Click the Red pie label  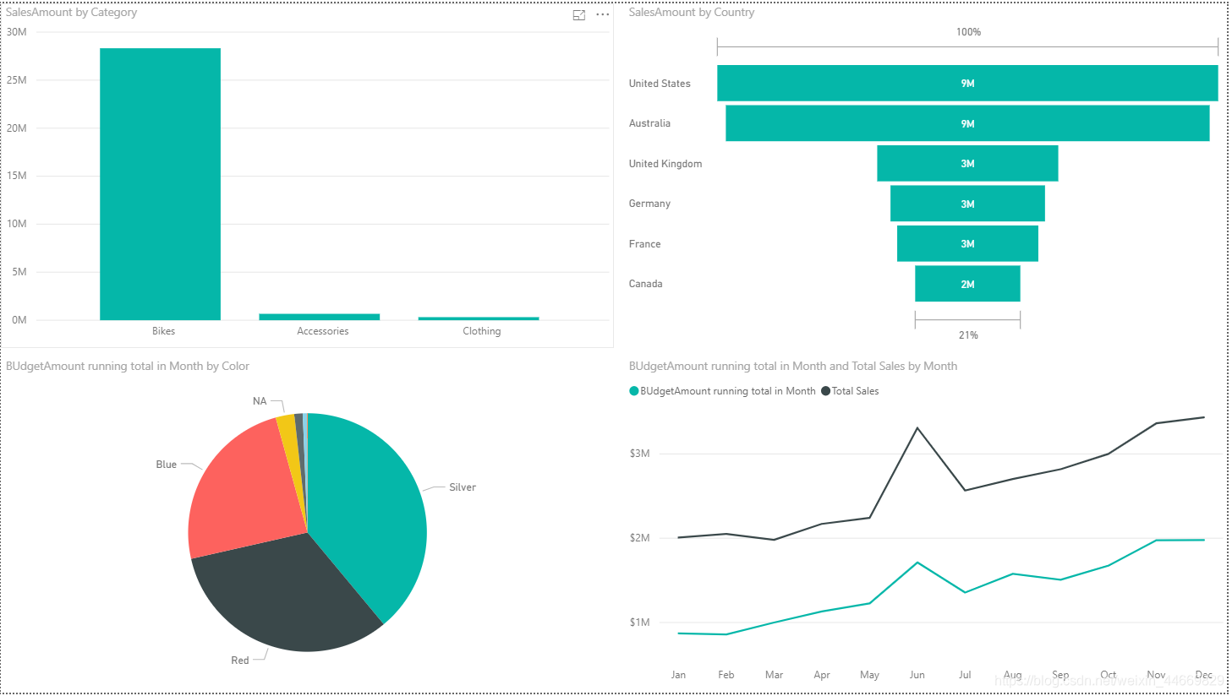click(x=240, y=661)
